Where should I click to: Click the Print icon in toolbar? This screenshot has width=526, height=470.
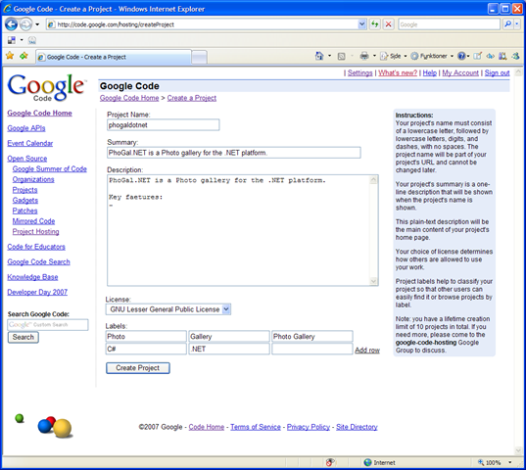tap(364, 56)
